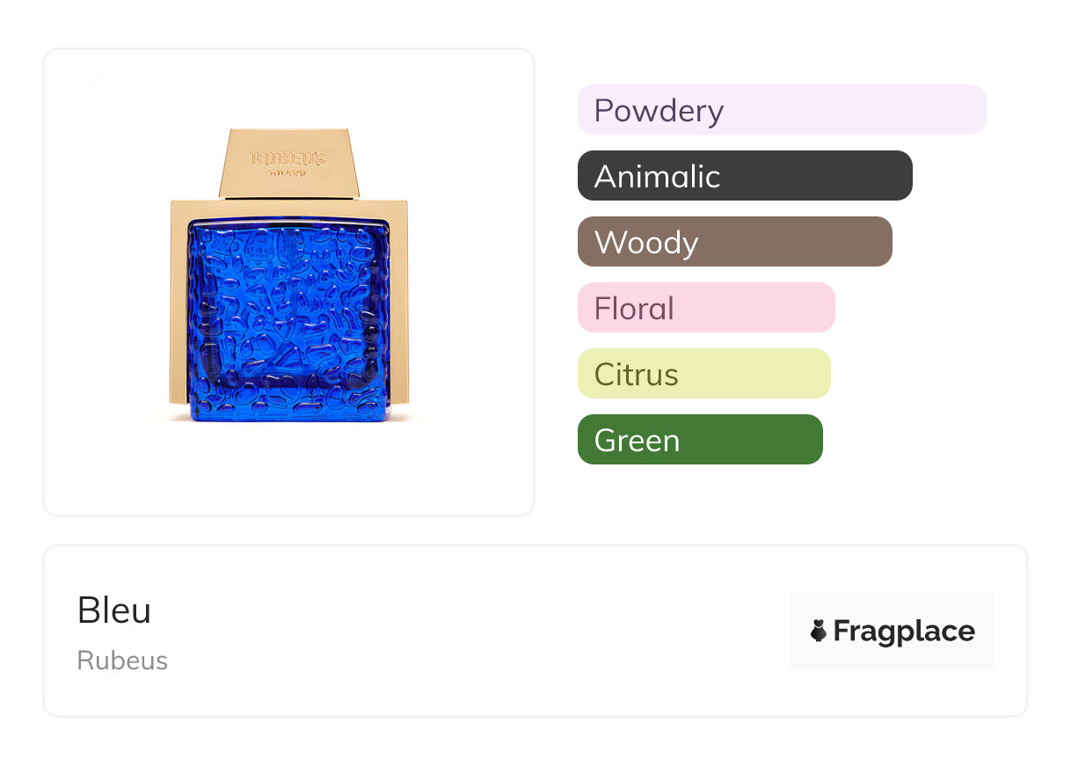Select the Animalic accord bar

(x=745, y=176)
